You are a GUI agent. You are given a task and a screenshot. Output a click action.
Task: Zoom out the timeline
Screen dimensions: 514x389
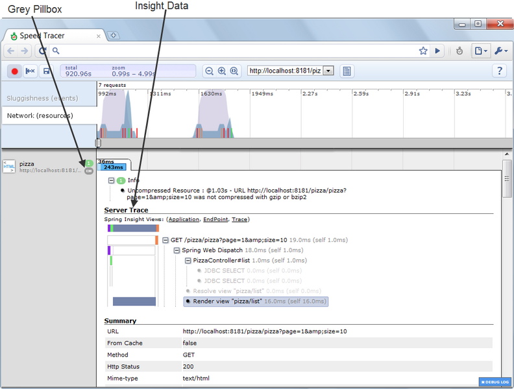[209, 71]
